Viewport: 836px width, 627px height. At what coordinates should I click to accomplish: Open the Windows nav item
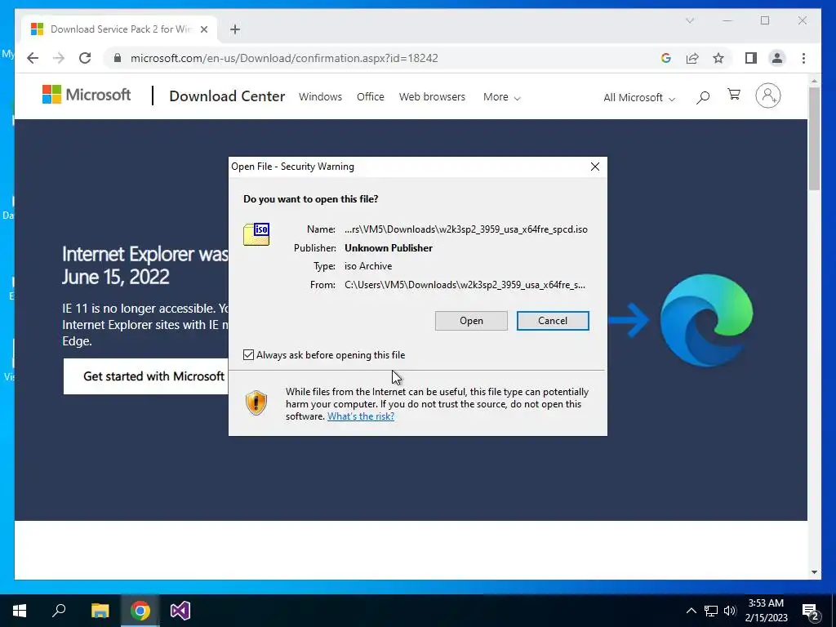pyautogui.click(x=320, y=97)
